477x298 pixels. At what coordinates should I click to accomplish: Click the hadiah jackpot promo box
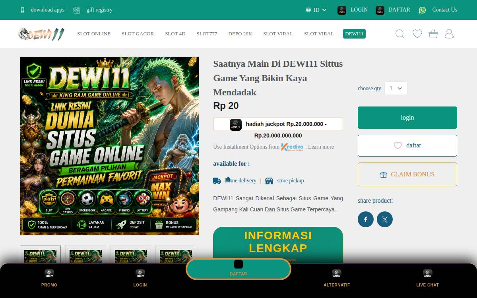(278, 124)
